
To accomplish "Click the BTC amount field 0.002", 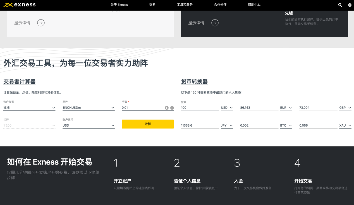I will coord(259,126).
